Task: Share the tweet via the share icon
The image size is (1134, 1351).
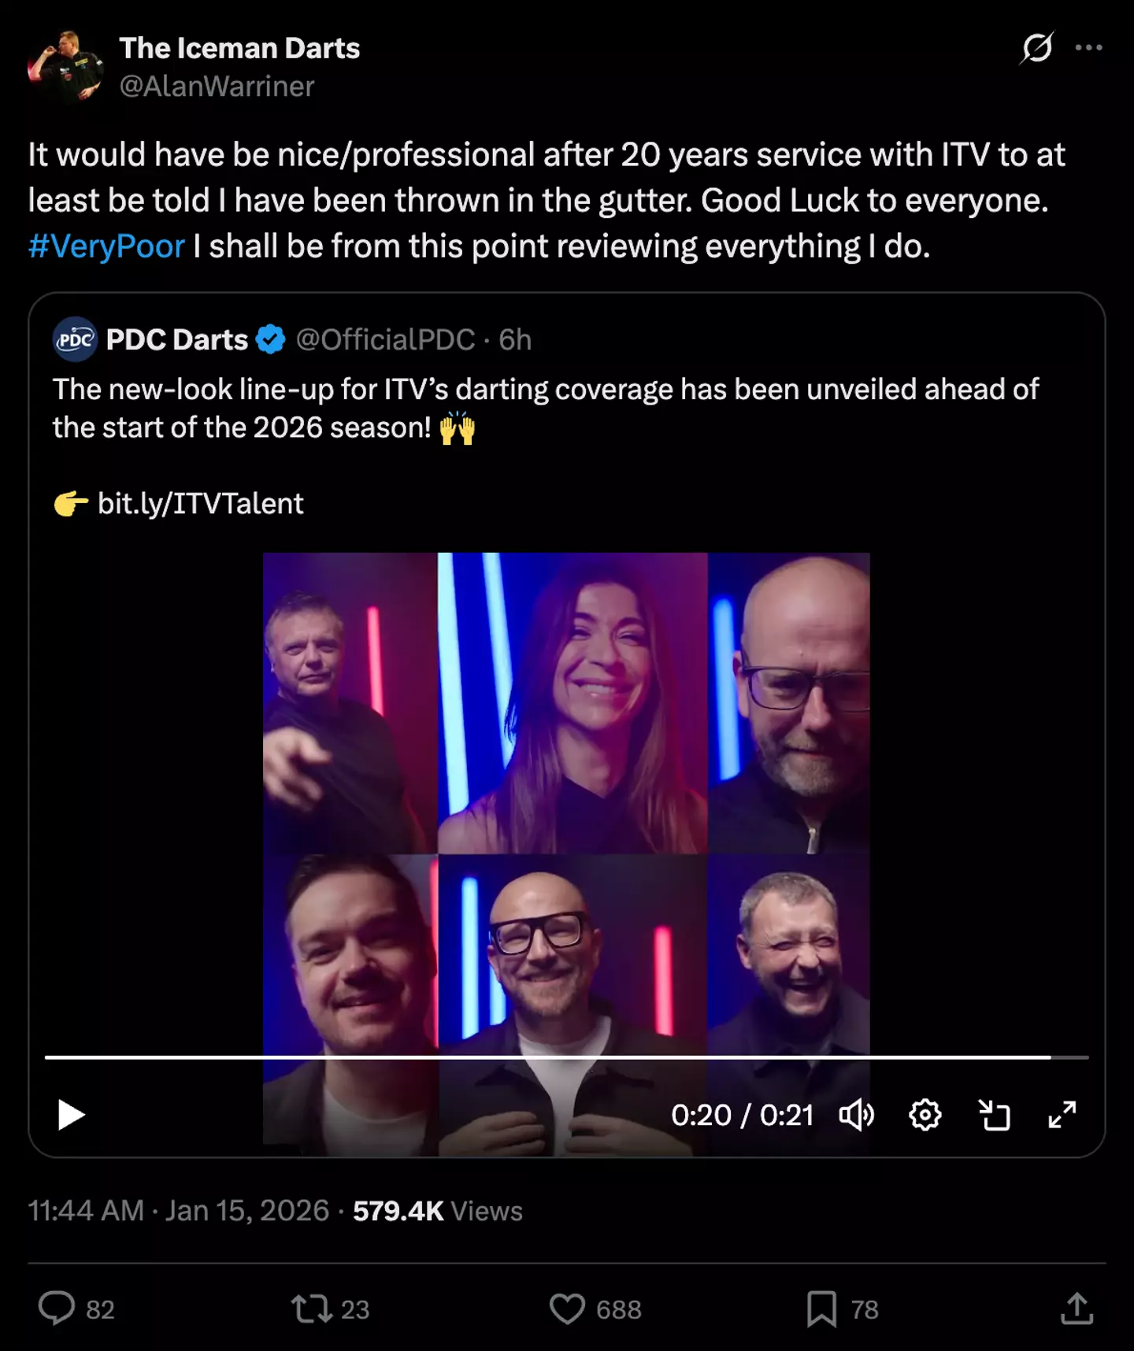Action: (x=1077, y=1308)
